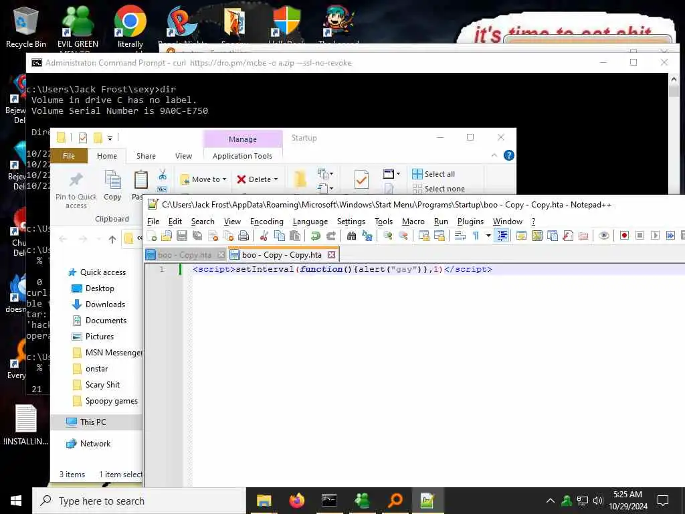685x514 pixels.
Task: Click the taskbar search box
Action: 139,501
